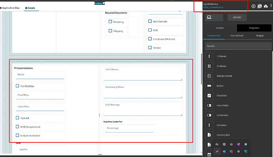
Task: Click the purple feather pen tray icon
Action: click(217, 151)
